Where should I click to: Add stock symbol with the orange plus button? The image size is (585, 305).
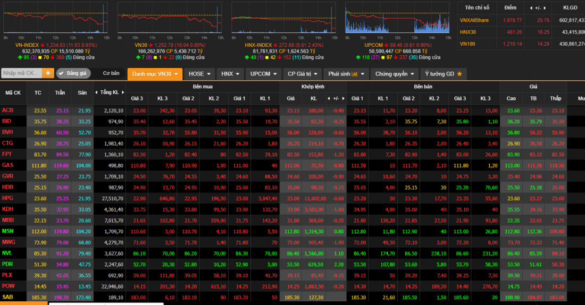(48, 73)
